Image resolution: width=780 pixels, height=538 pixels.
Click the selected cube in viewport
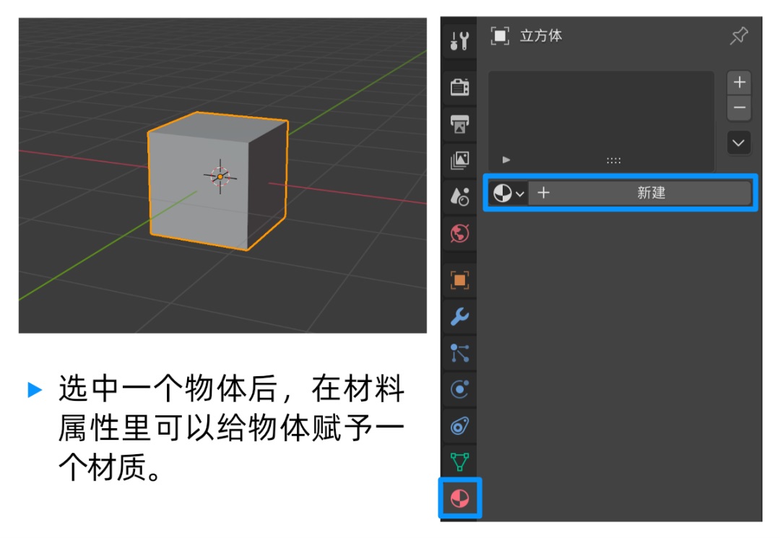pyautogui.click(x=217, y=181)
